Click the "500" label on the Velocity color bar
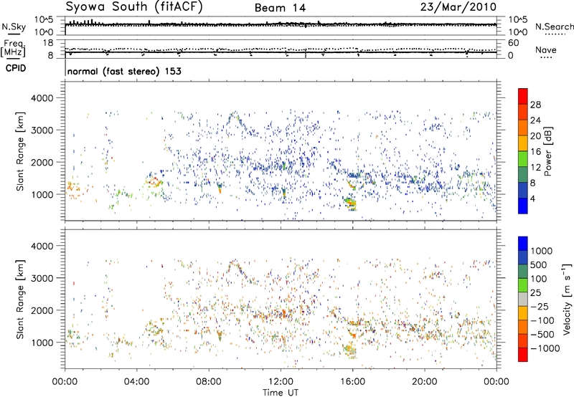The height and width of the screenshot is (397, 574). [539, 265]
